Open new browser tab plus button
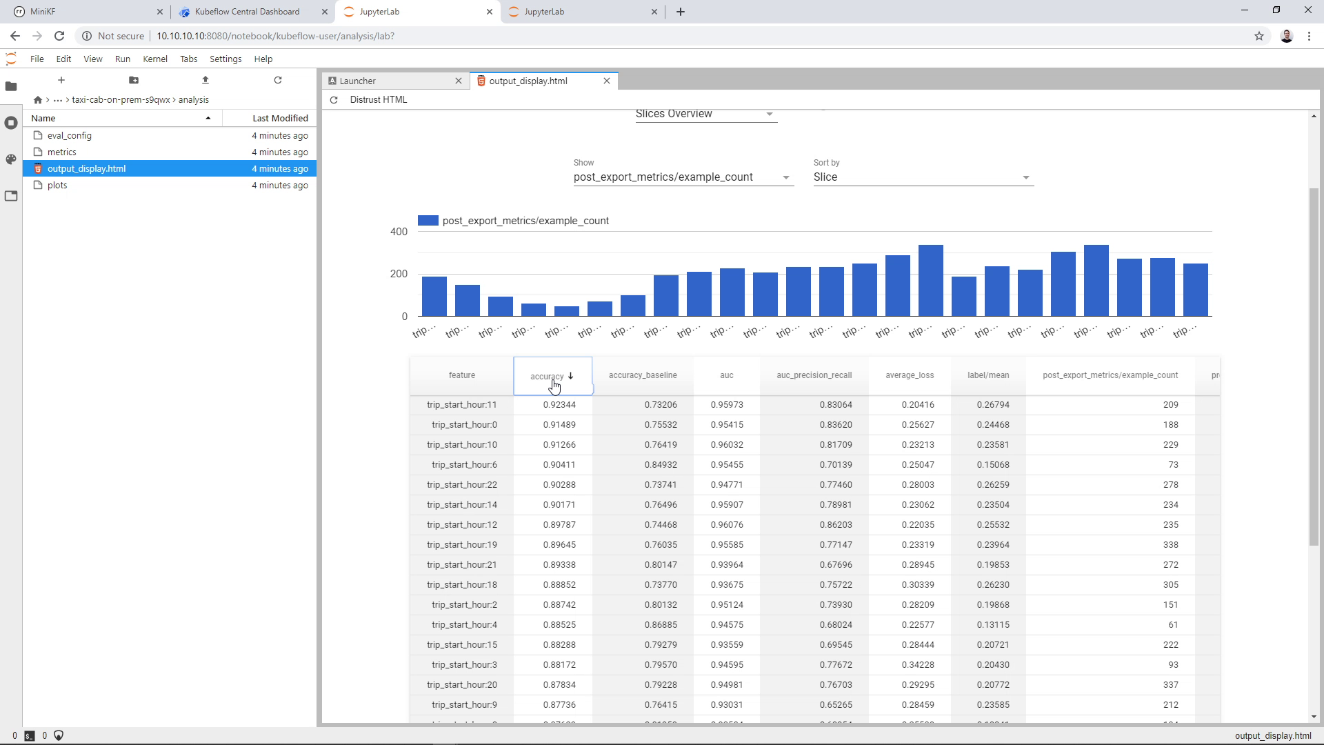Viewport: 1324px width, 745px height. click(681, 12)
